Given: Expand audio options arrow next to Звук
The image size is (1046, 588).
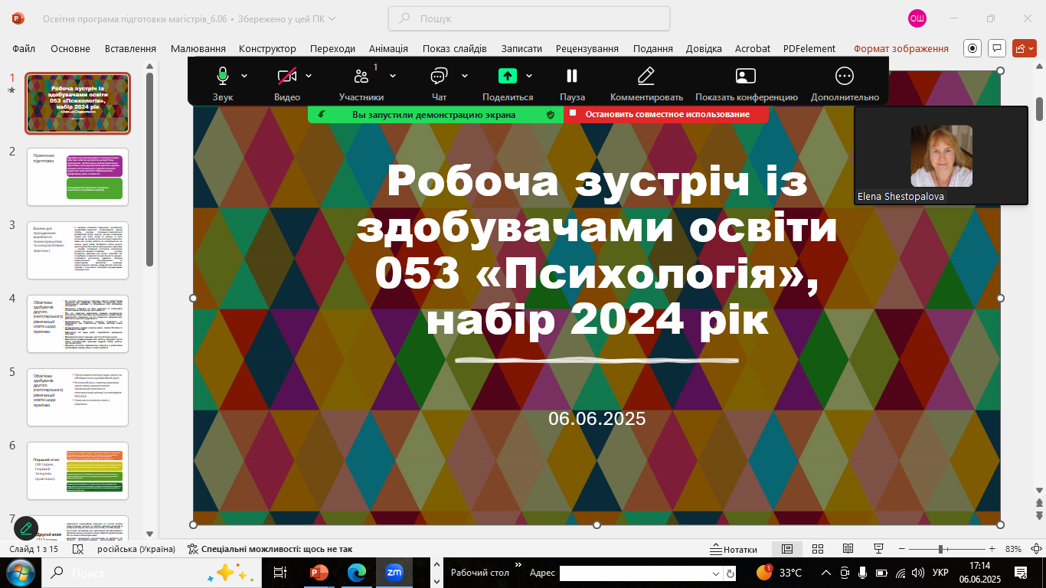Looking at the screenshot, I should (244, 76).
